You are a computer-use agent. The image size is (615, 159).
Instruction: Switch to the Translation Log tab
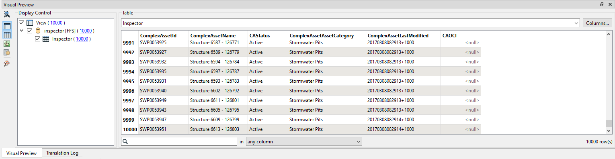pos(62,153)
